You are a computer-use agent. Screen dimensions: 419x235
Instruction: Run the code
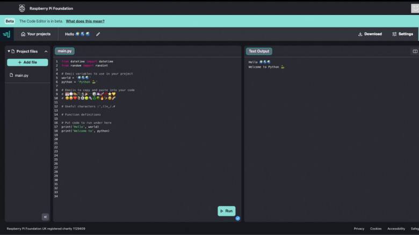227,211
